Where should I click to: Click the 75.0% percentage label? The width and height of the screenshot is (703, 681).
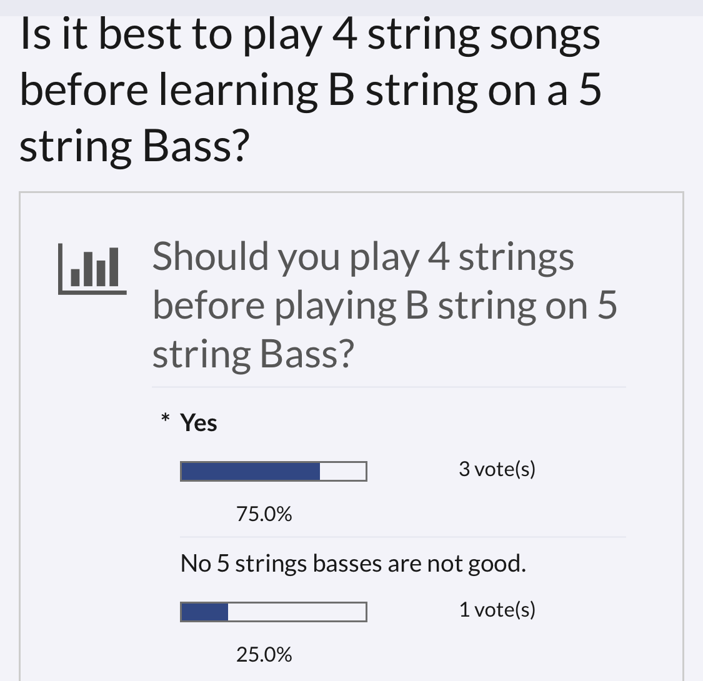coord(264,514)
